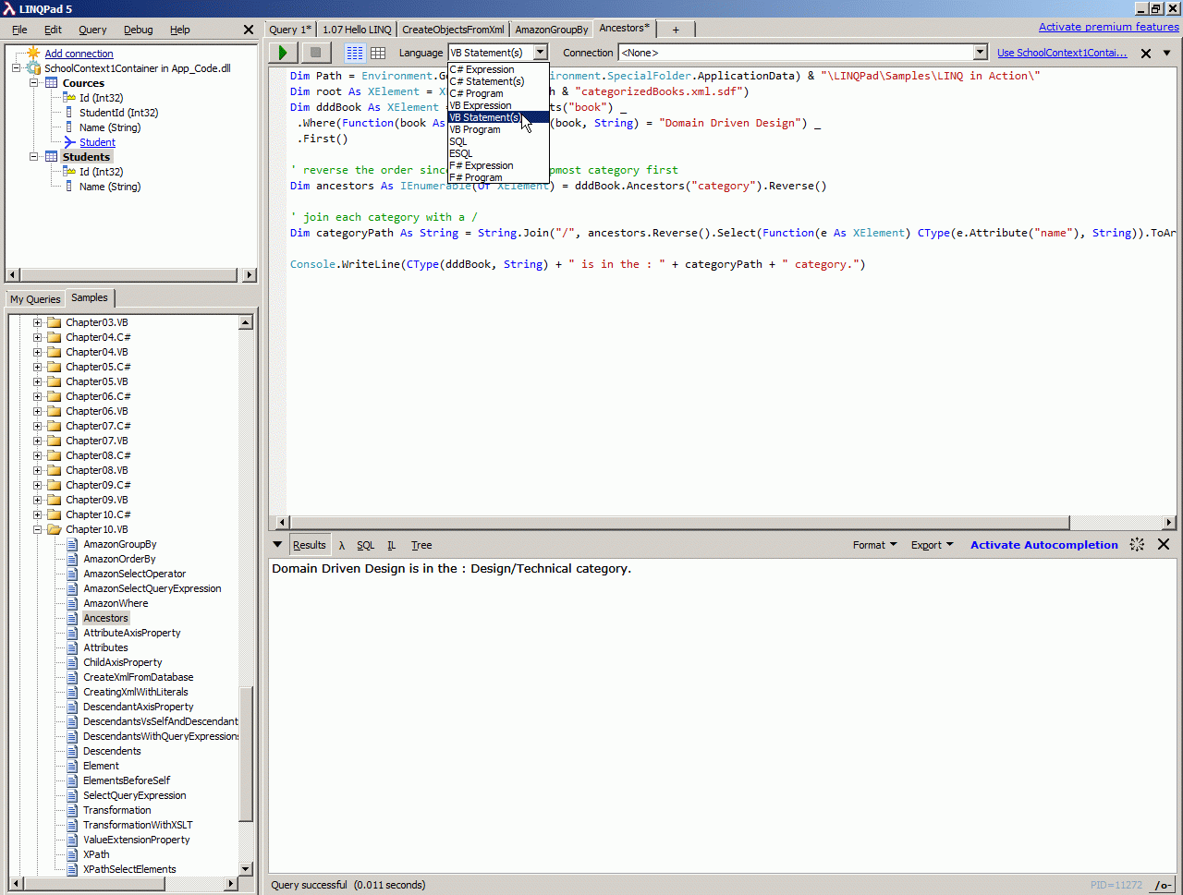Open the Edit menu
This screenshot has width=1183, height=895.
53,30
